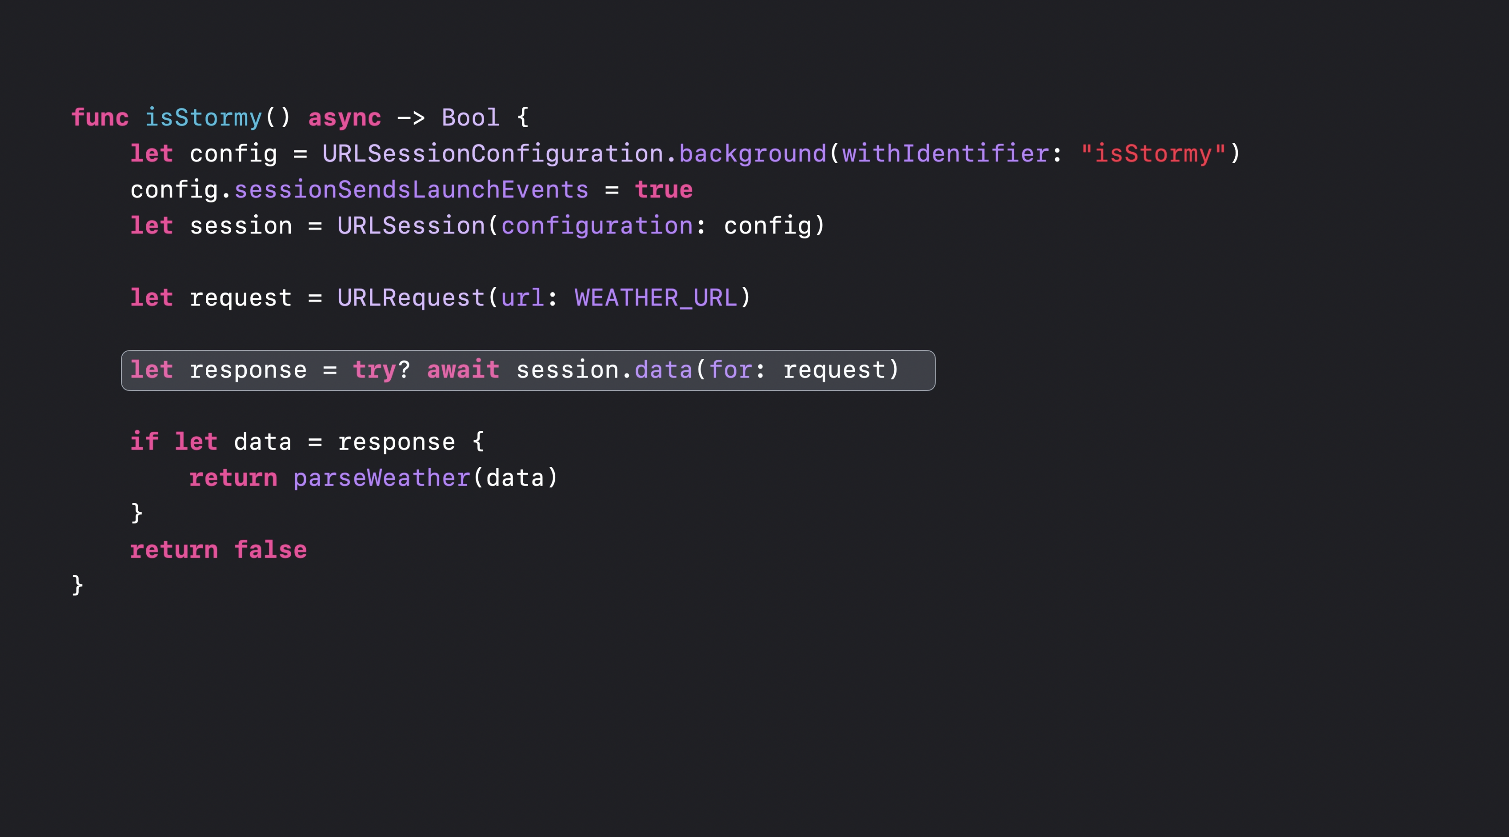Click the 'if' keyword
The height and width of the screenshot is (837, 1509).
(x=144, y=441)
